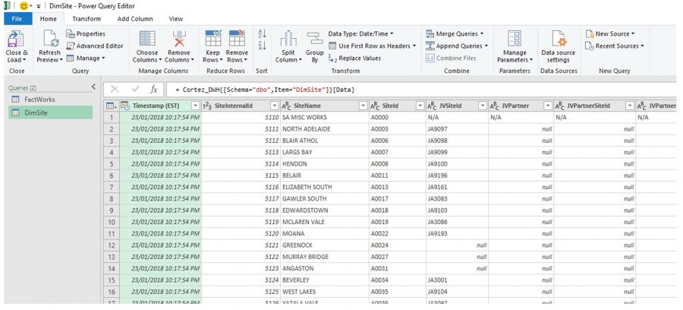Click the ABC type icon on SiteName
Image resolution: width=683 pixels, height=310 pixels.
pos(287,106)
